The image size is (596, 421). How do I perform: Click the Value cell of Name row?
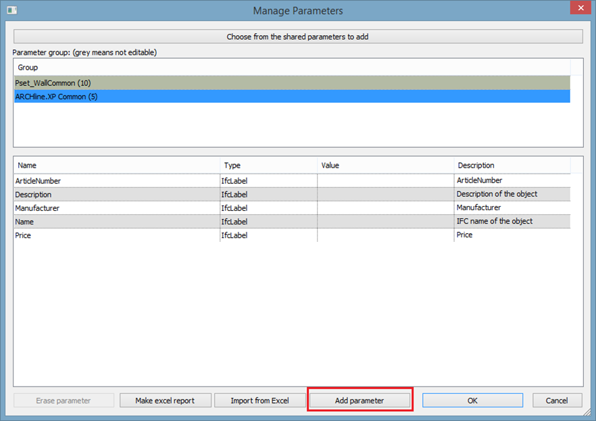pyautogui.click(x=385, y=222)
